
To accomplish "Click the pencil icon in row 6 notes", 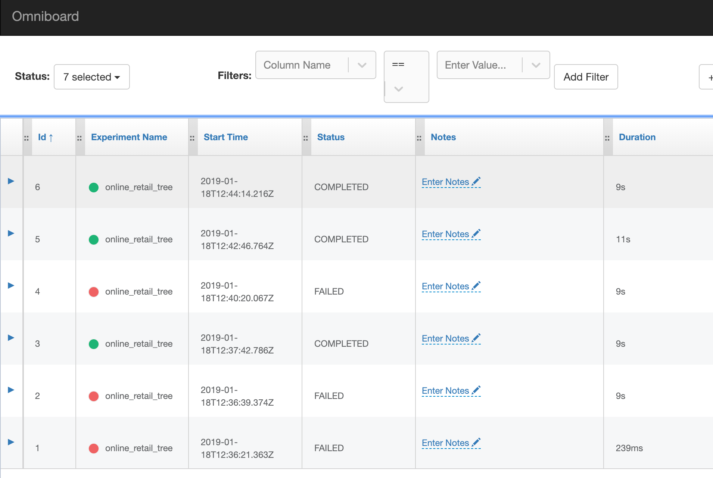I will [476, 182].
